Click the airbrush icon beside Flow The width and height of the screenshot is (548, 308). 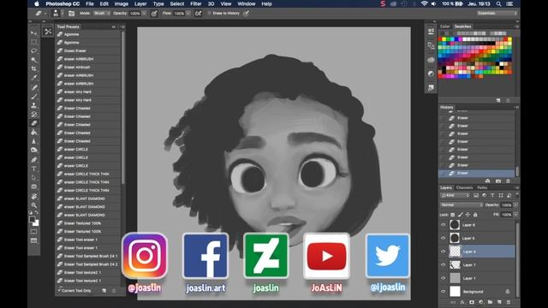click(198, 14)
